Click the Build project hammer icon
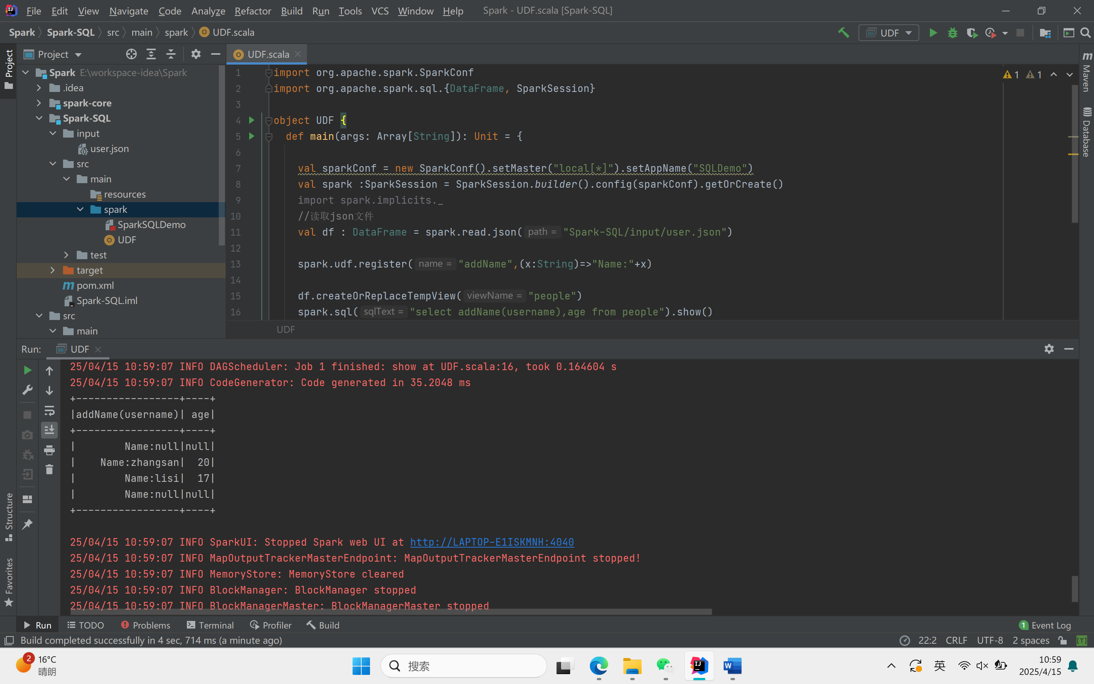 843,33
